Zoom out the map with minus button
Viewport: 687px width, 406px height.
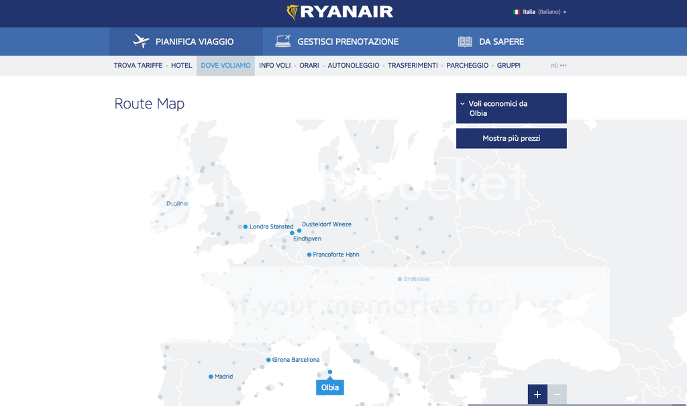558,394
